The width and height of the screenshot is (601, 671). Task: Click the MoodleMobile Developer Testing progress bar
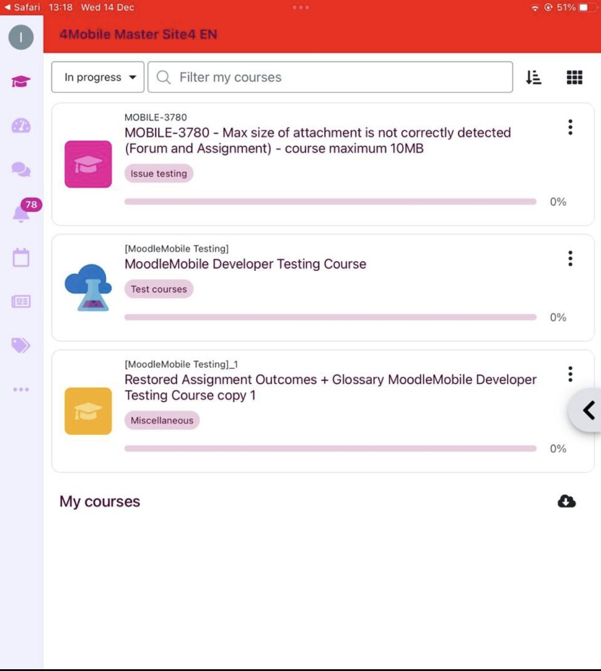coord(330,317)
